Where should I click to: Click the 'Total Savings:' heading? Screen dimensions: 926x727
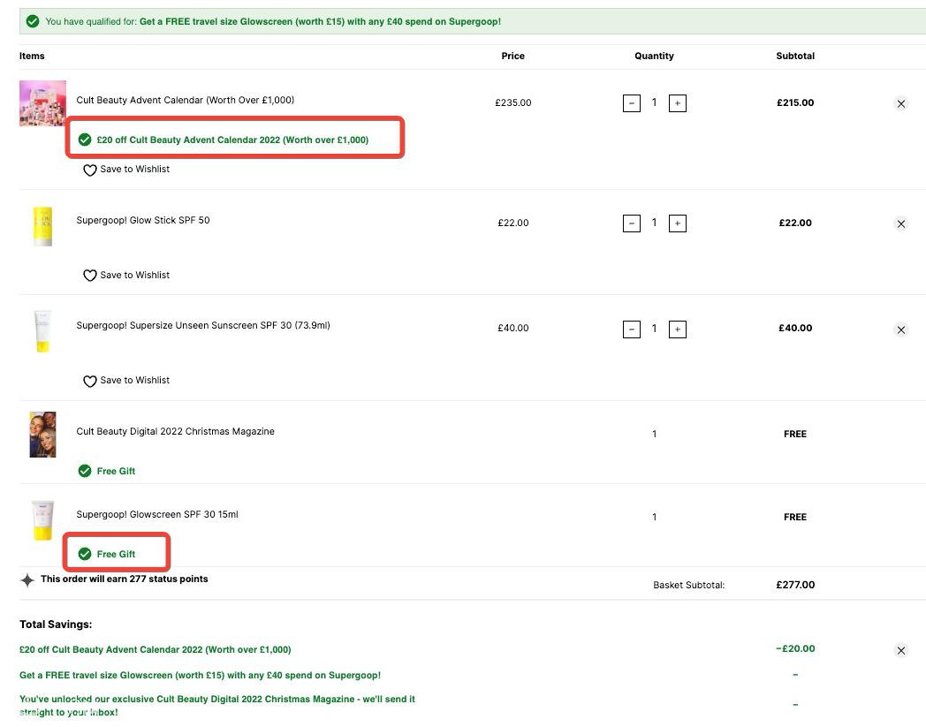[x=56, y=625]
